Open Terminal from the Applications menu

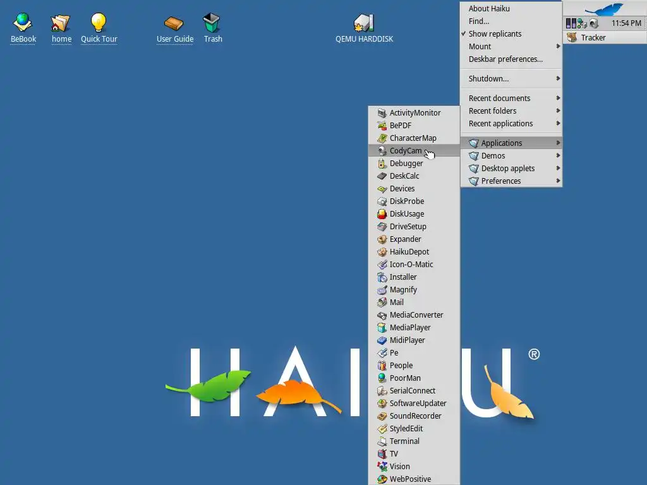click(x=414, y=441)
